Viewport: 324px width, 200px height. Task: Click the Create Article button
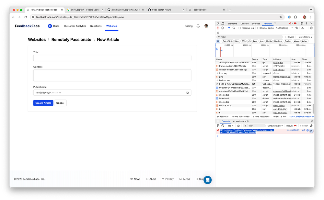pos(43,103)
